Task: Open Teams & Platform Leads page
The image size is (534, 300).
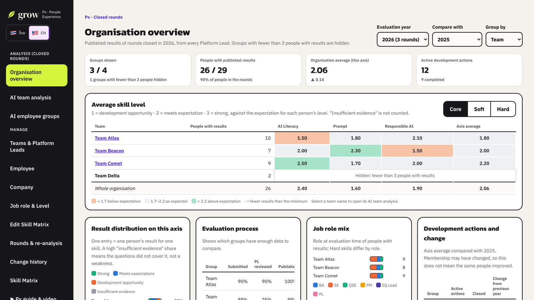Action: [37, 147]
